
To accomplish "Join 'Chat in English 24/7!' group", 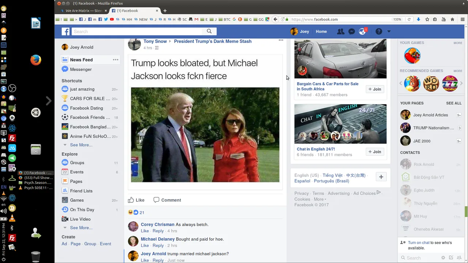I will click(375, 152).
